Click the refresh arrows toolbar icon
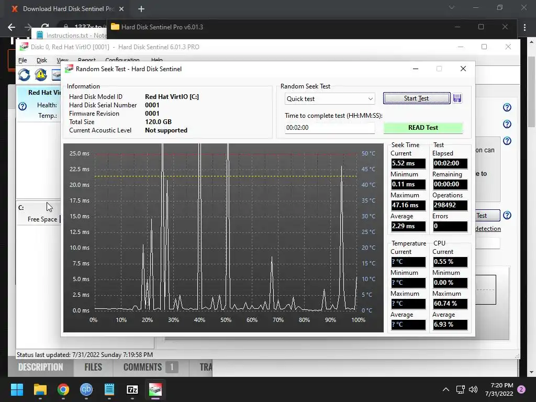 tap(24, 74)
